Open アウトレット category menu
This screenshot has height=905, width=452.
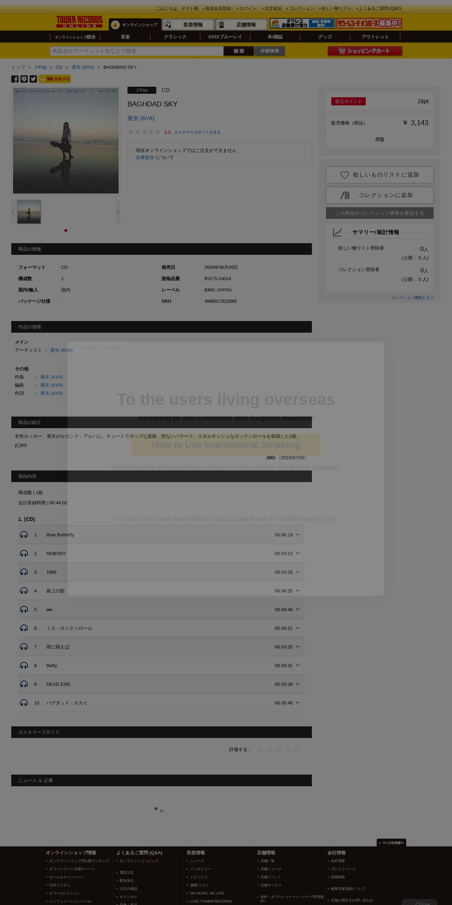[375, 37]
